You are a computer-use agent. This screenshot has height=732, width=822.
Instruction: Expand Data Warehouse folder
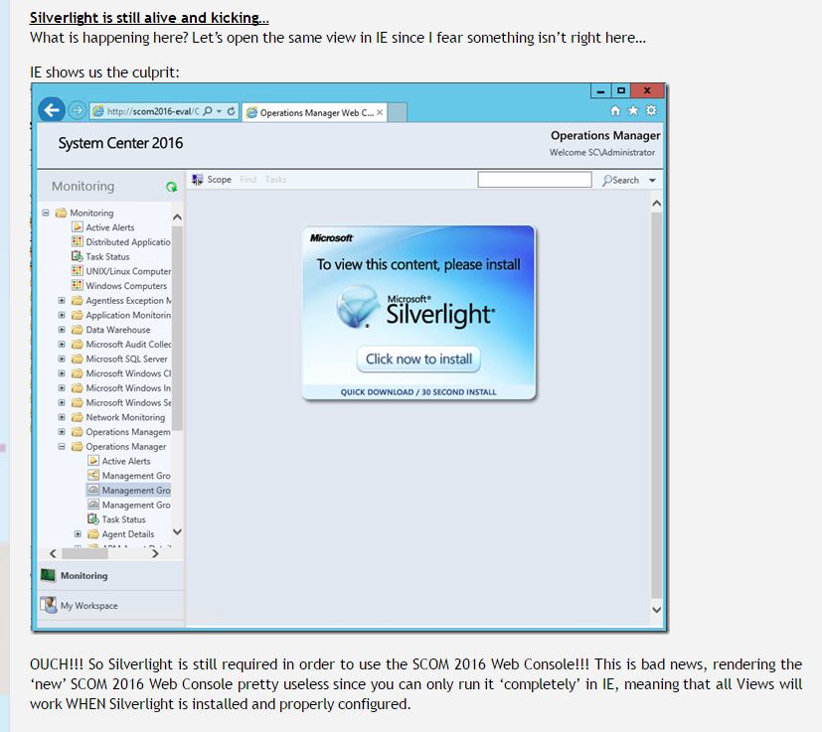coord(62,330)
